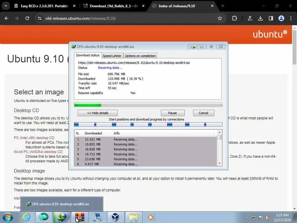
Task: View site information icon in address bar
Action: 39,18
